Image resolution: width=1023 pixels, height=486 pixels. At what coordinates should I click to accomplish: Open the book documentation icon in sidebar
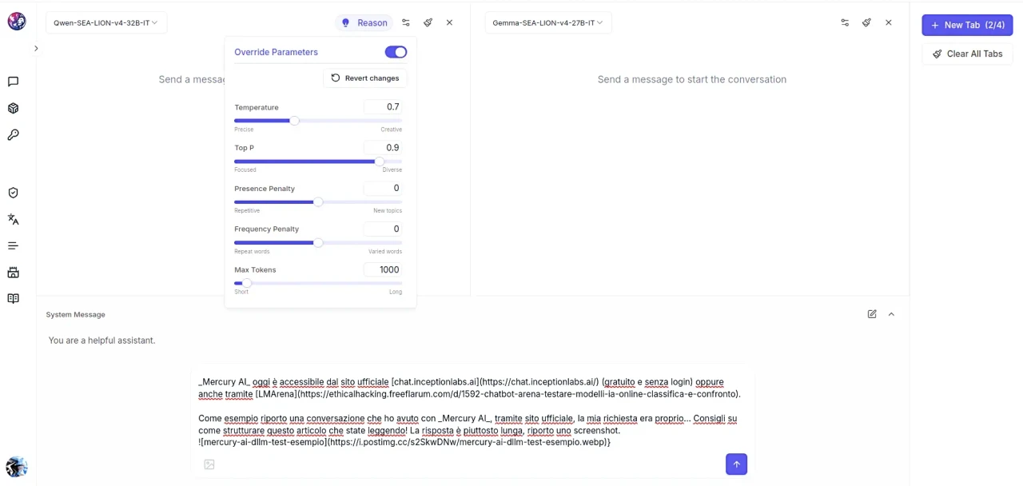[x=13, y=298]
